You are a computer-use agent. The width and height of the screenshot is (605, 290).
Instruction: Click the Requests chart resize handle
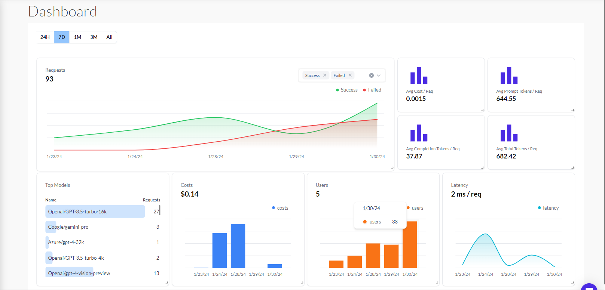(392, 167)
